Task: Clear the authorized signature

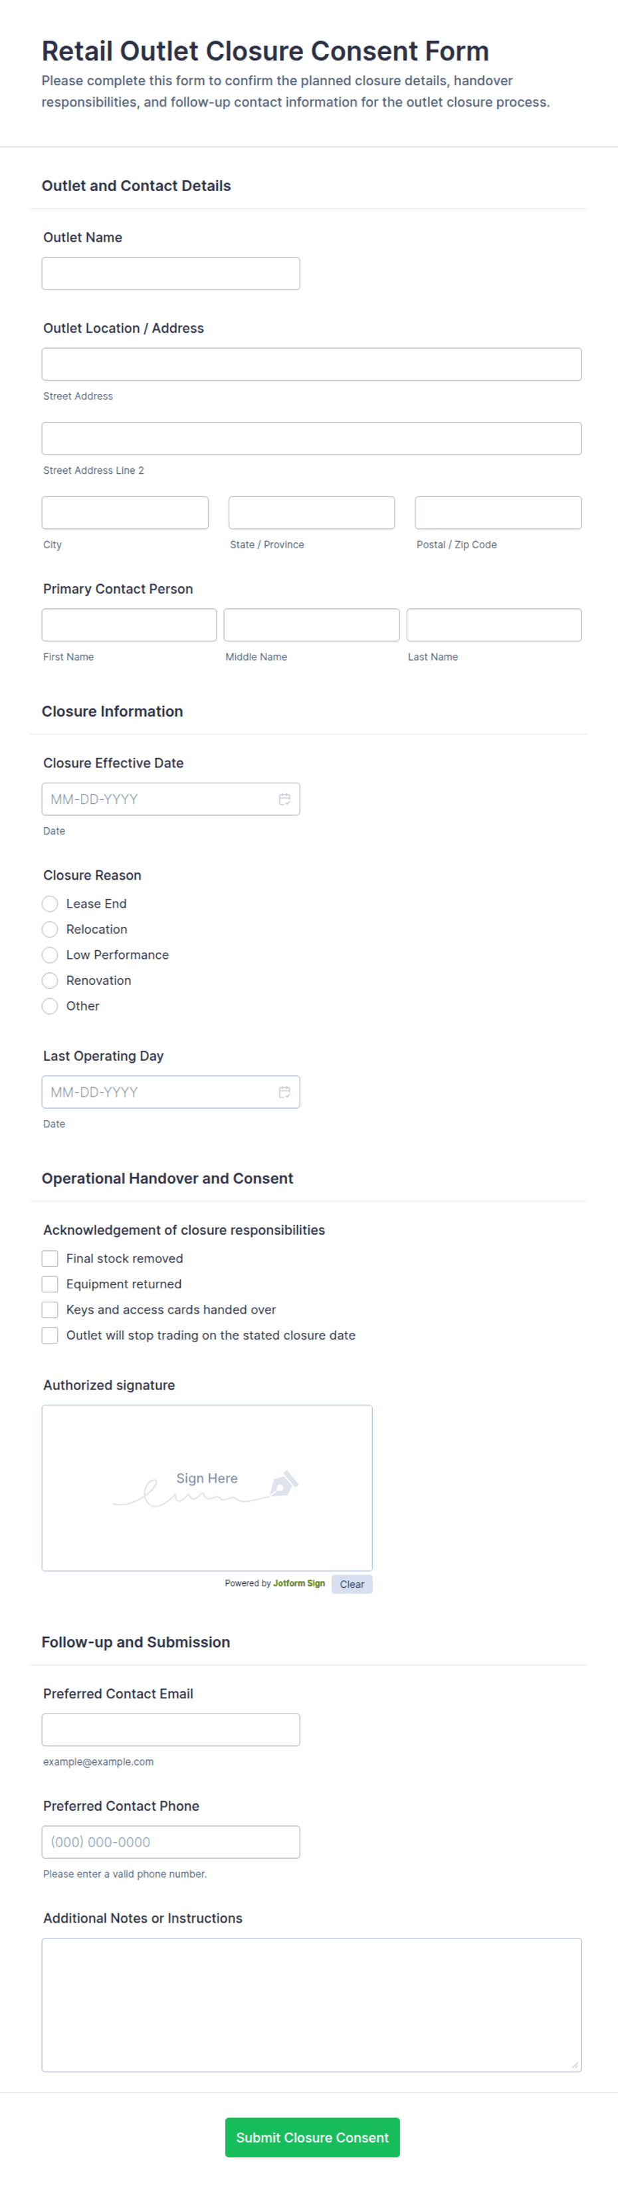Action: point(352,1584)
